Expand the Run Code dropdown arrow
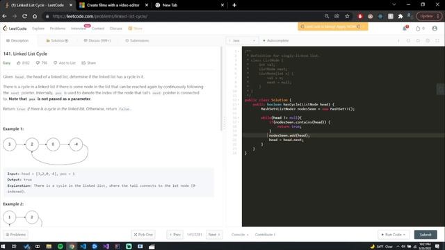The image size is (445, 250). (x=404, y=235)
